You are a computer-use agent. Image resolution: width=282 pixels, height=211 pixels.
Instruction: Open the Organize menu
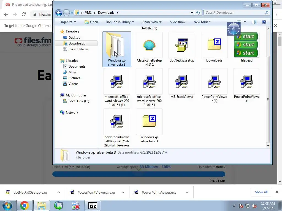coord(68,22)
